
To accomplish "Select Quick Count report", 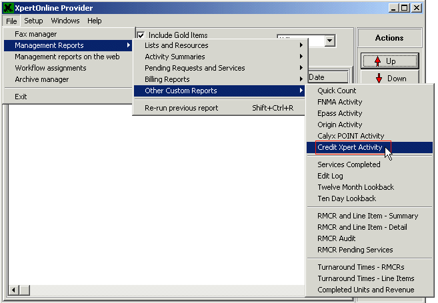I will (369, 91).
